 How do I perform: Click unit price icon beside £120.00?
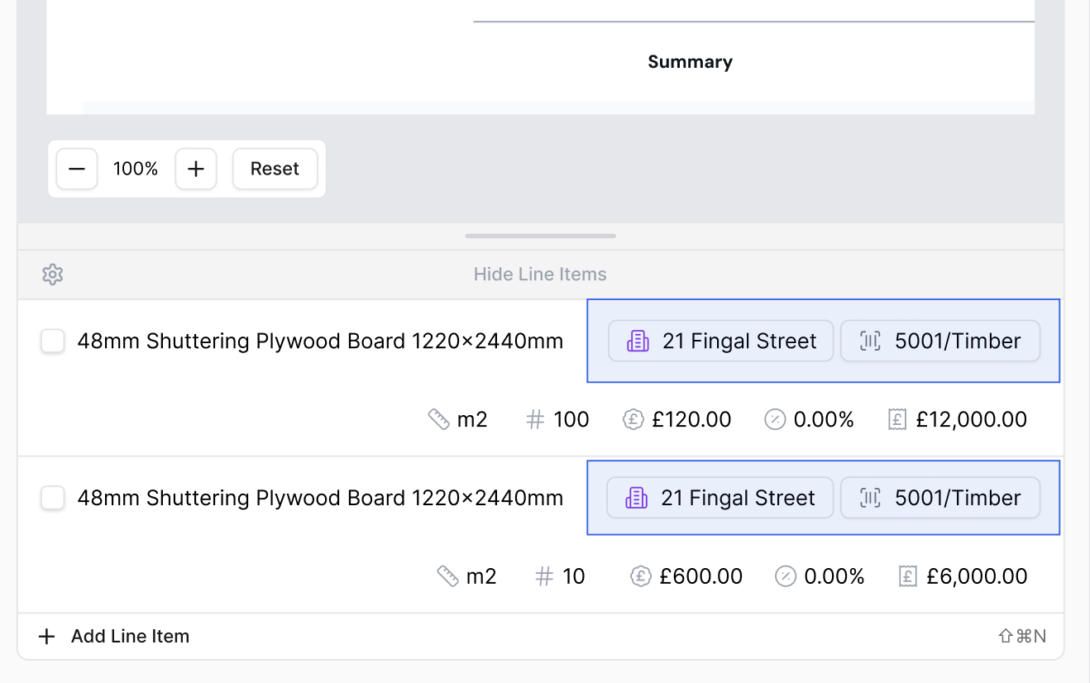[633, 420]
